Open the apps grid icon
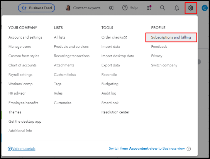210x159 pixels. tap(149, 8)
